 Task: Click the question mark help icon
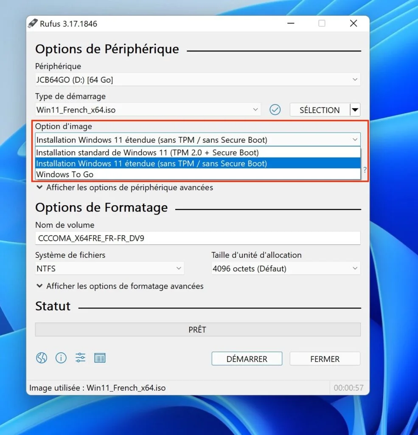click(365, 170)
